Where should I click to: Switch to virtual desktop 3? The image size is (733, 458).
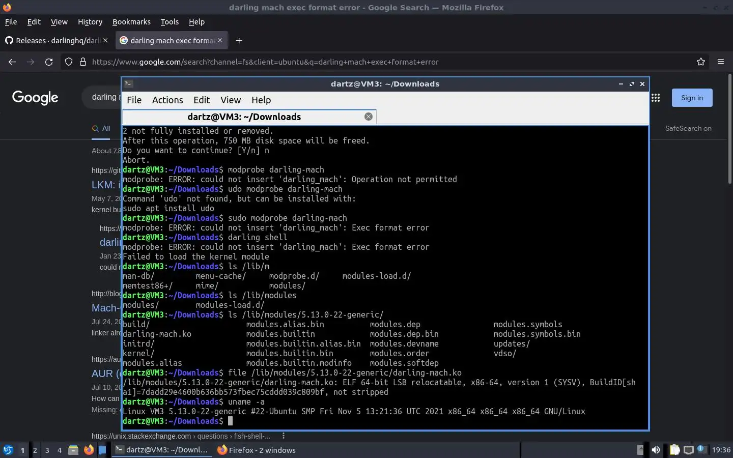pyautogui.click(x=47, y=450)
